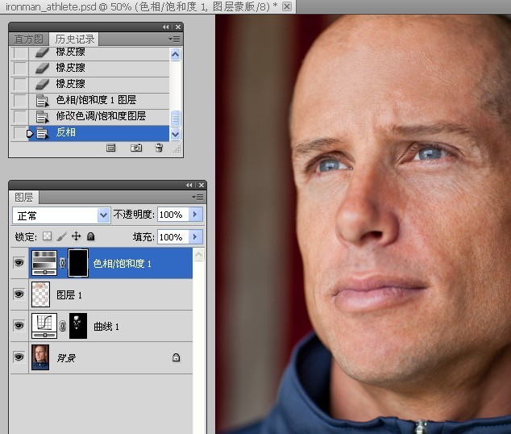
Task: Click the 背景 layer lock icon
Action: point(176,357)
